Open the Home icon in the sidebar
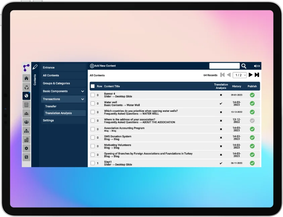 (x=27, y=78)
